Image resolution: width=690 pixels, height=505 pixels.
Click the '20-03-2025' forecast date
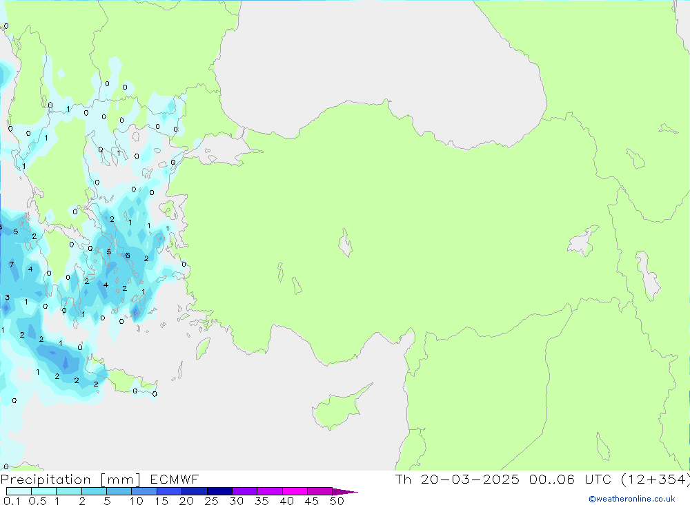[469, 479]
